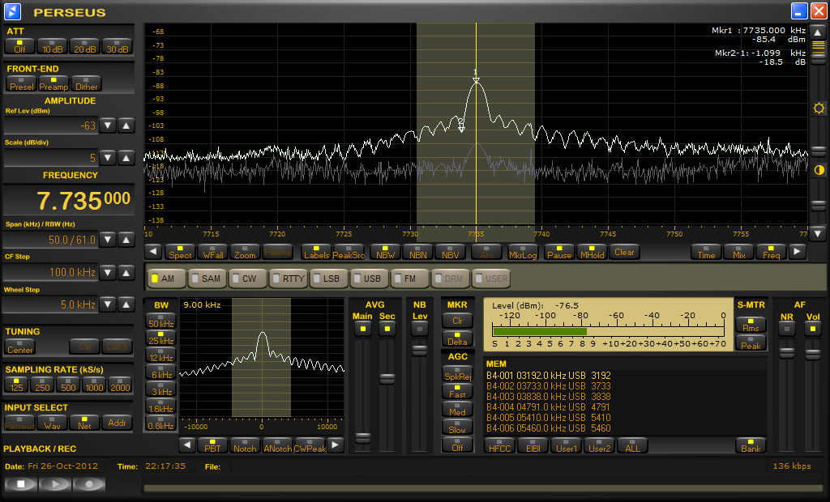Click the marker Clr button
830x502 pixels.
point(457,321)
